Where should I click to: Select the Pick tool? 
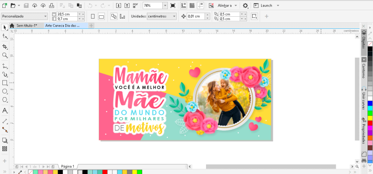5,27
